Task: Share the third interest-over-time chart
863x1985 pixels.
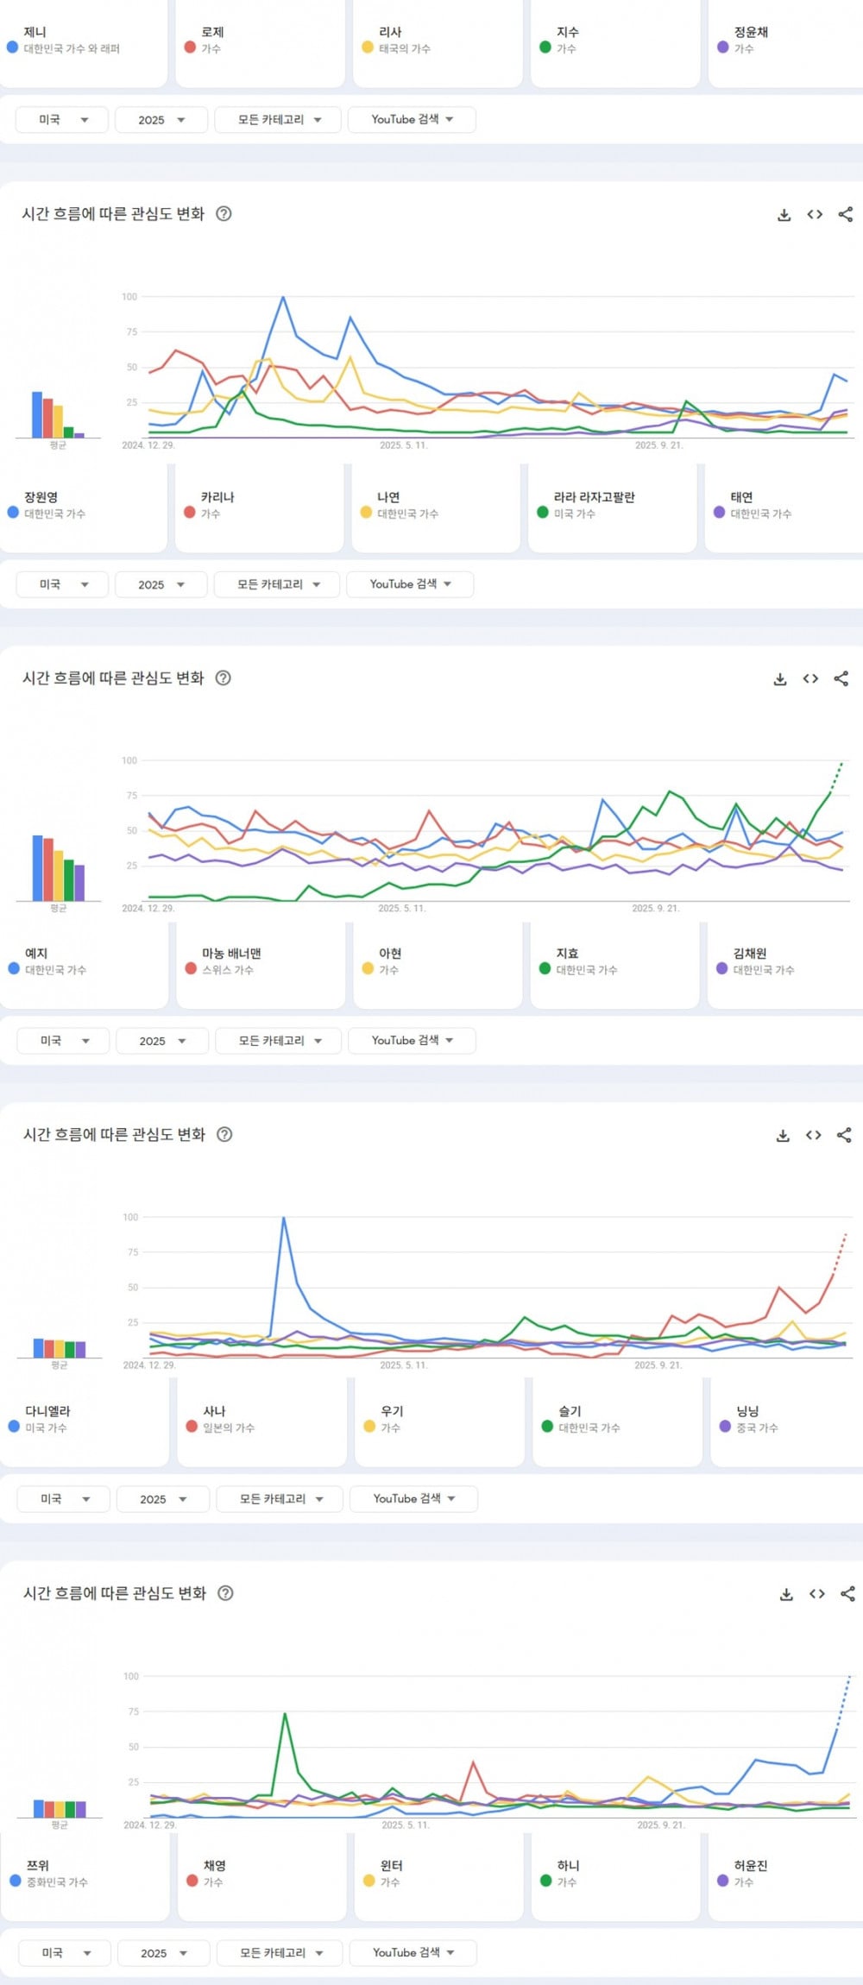Action: click(x=844, y=1135)
